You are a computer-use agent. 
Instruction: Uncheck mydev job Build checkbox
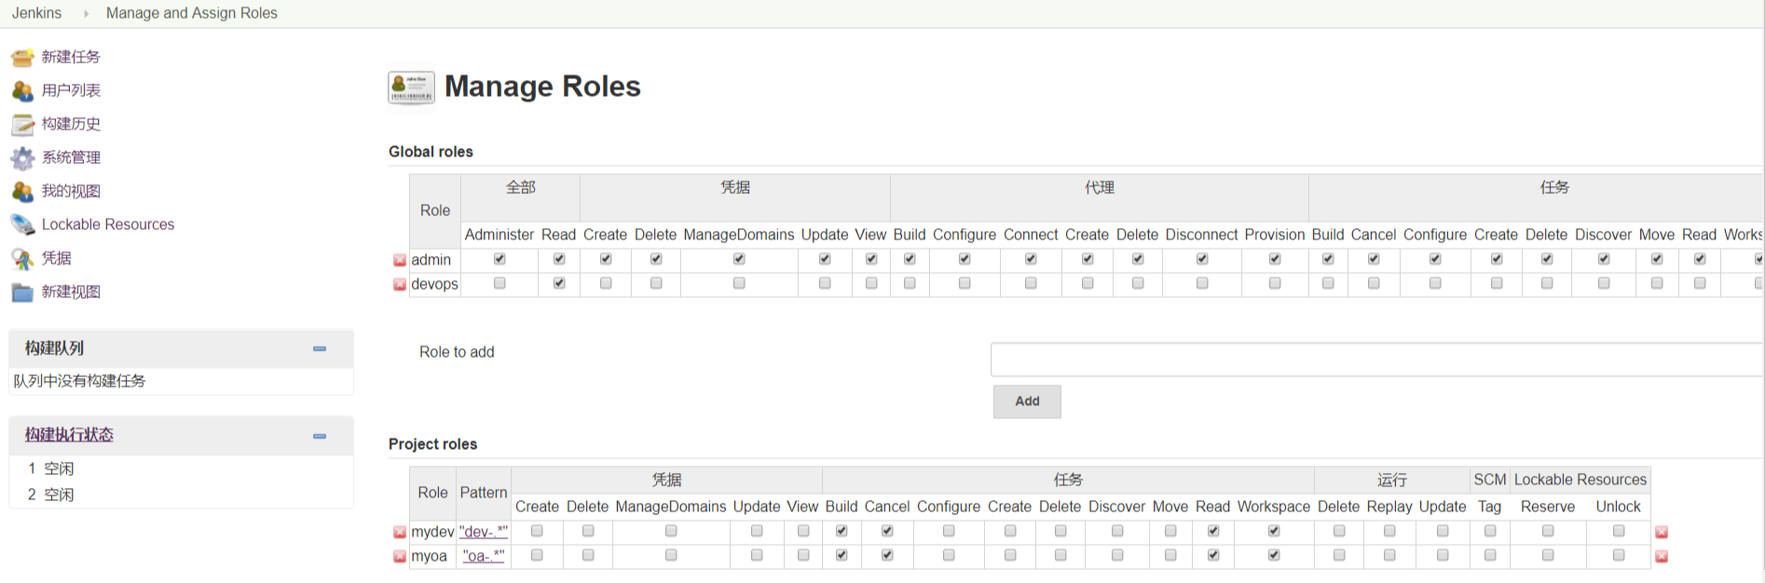(x=841, y=531)
